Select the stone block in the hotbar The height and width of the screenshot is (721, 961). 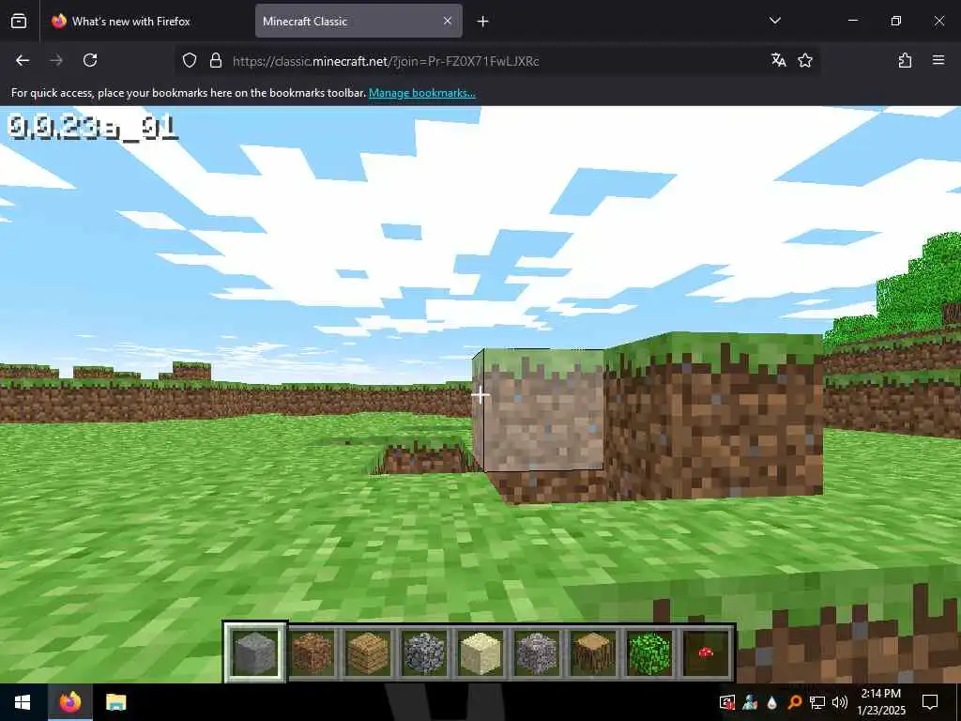(x=255, y=652)
